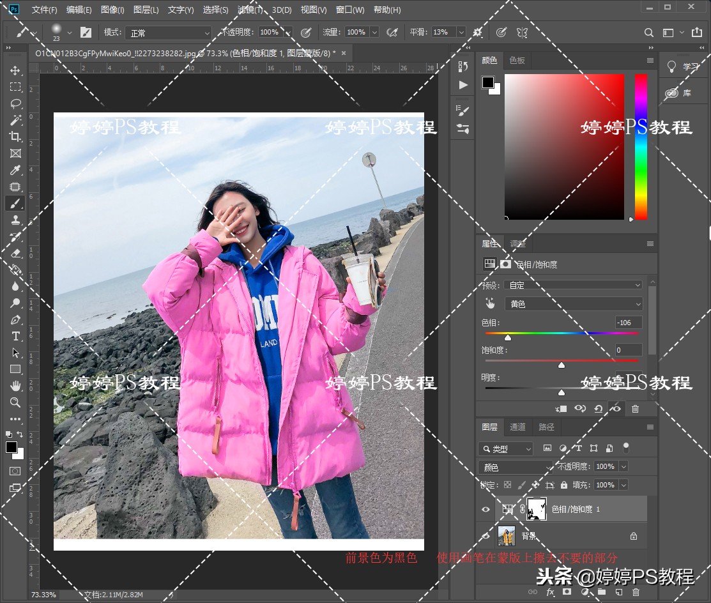
Task: Toggle visibility of the 背景 layer
Action: point(485,536)
